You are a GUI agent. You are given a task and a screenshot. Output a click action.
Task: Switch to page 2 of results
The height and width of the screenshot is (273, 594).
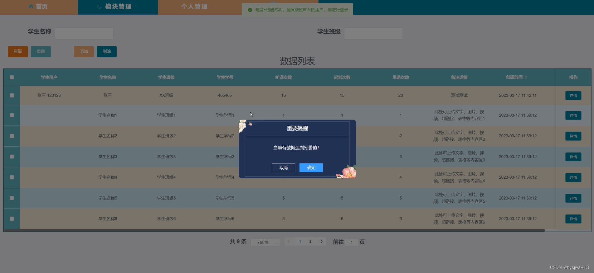(x=310, y=242)
